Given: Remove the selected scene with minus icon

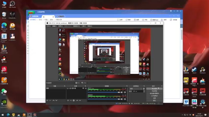Looking at the screenshot, I should tap(50, 100).
